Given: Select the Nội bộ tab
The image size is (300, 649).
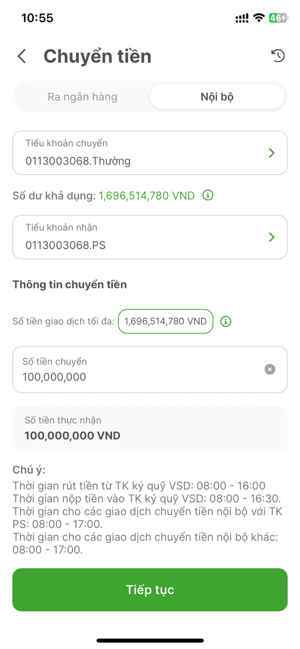Looking at the screenshot, I should point(217,97).
